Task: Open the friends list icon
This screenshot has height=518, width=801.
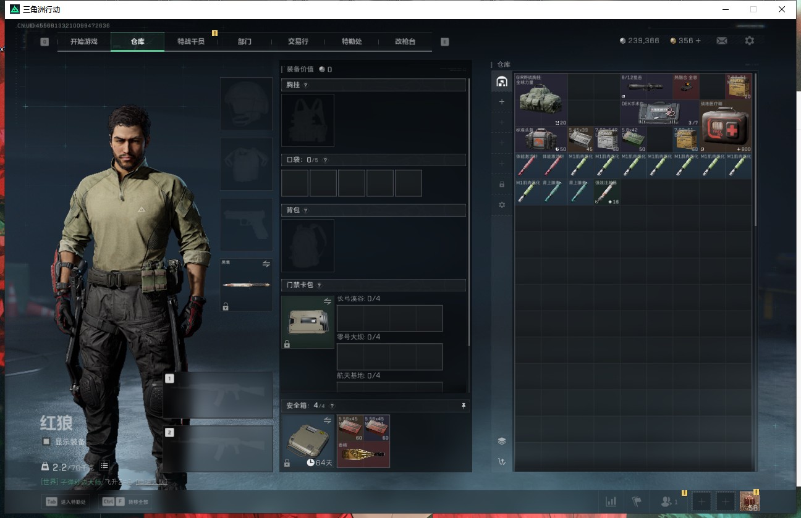Action: (x=666, y=502)
